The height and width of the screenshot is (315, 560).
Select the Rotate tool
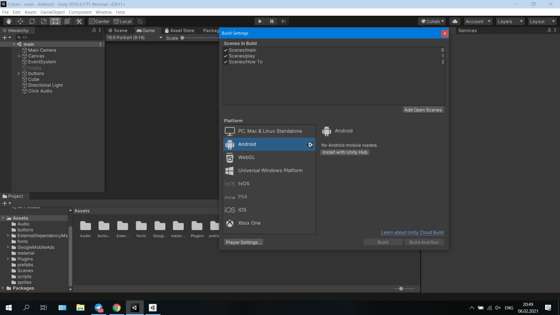(32, 21)
